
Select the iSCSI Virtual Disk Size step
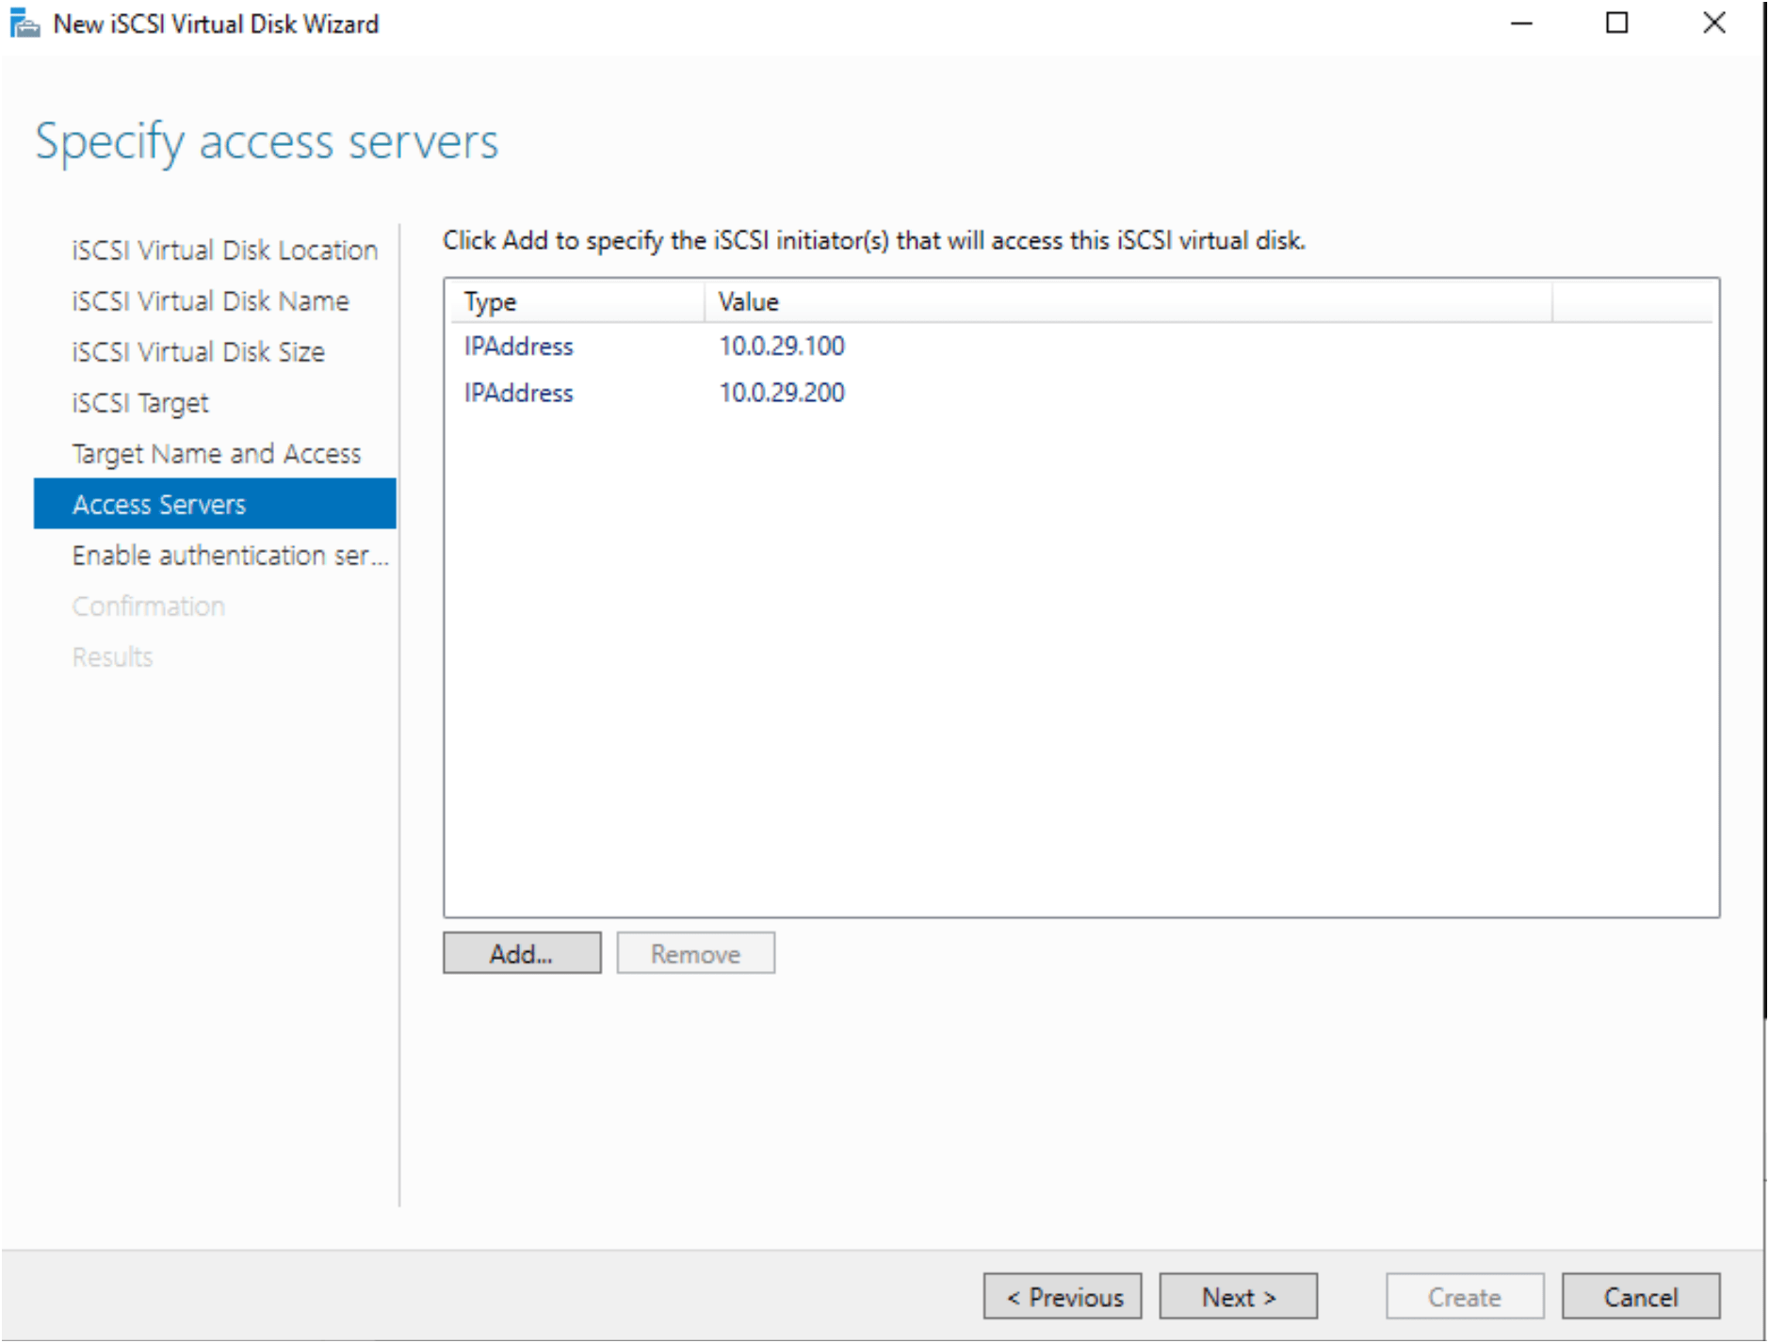(x=198, y=351)
